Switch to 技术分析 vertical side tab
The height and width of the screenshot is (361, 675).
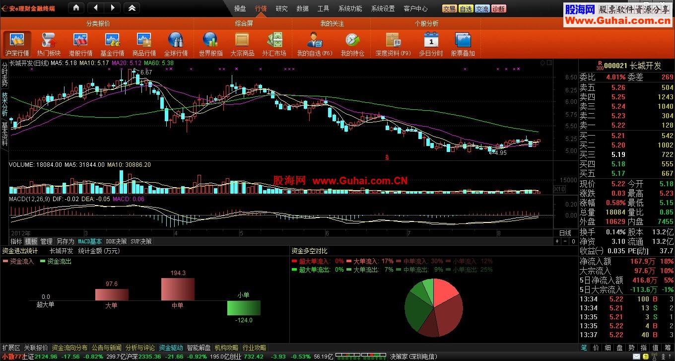click(x=4, y=104)
